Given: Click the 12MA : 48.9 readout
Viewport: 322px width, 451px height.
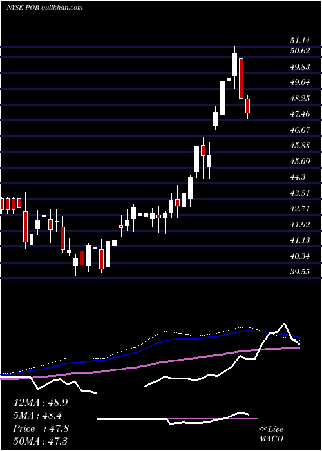Looking at the screenshot, I should pyautogui.click(x=41, y=403).
